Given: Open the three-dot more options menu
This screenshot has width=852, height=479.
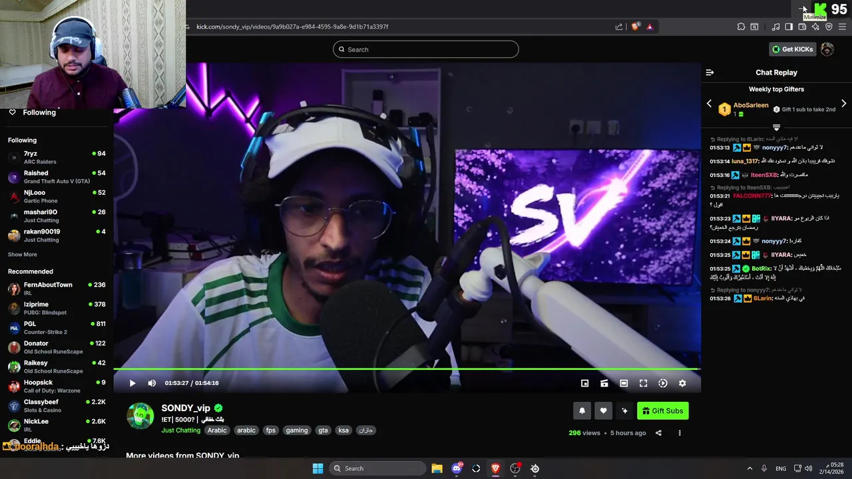Looking at the screenshot, I should click(680, 433).
